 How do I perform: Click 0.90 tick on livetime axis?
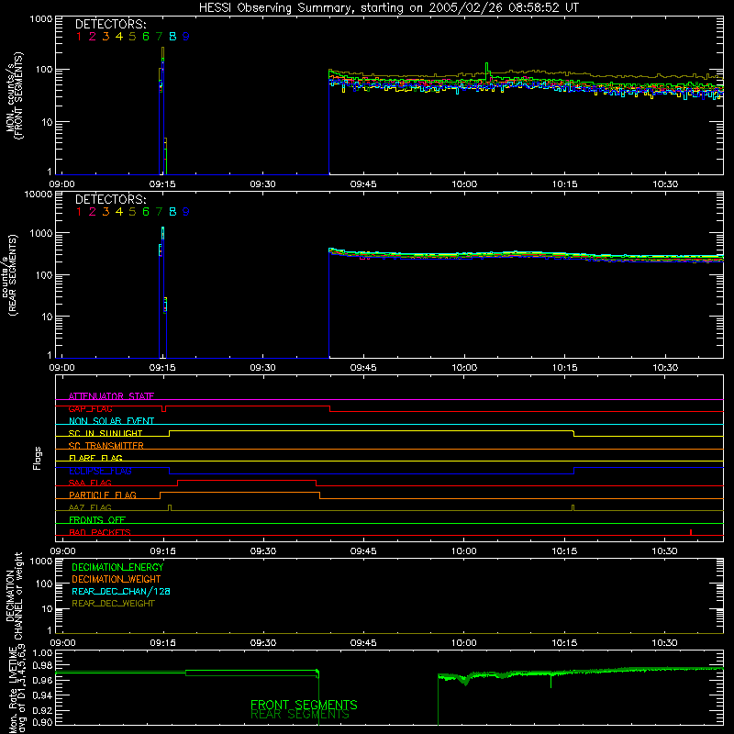click(x=42, y=722)
